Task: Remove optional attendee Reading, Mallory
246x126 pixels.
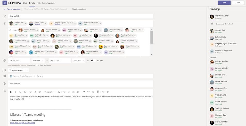Action: click(x=135, y=36)
